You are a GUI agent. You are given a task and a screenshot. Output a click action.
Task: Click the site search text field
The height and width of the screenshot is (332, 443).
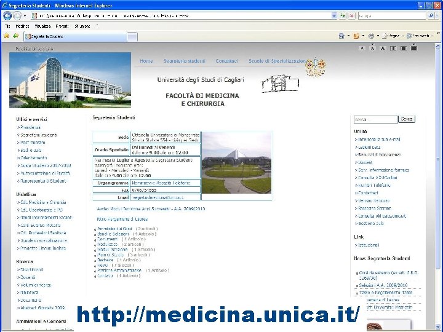pos(376,119)
